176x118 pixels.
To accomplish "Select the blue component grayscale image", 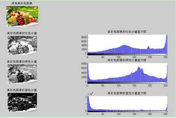I will pyautogui.click(x=22, y=102).
